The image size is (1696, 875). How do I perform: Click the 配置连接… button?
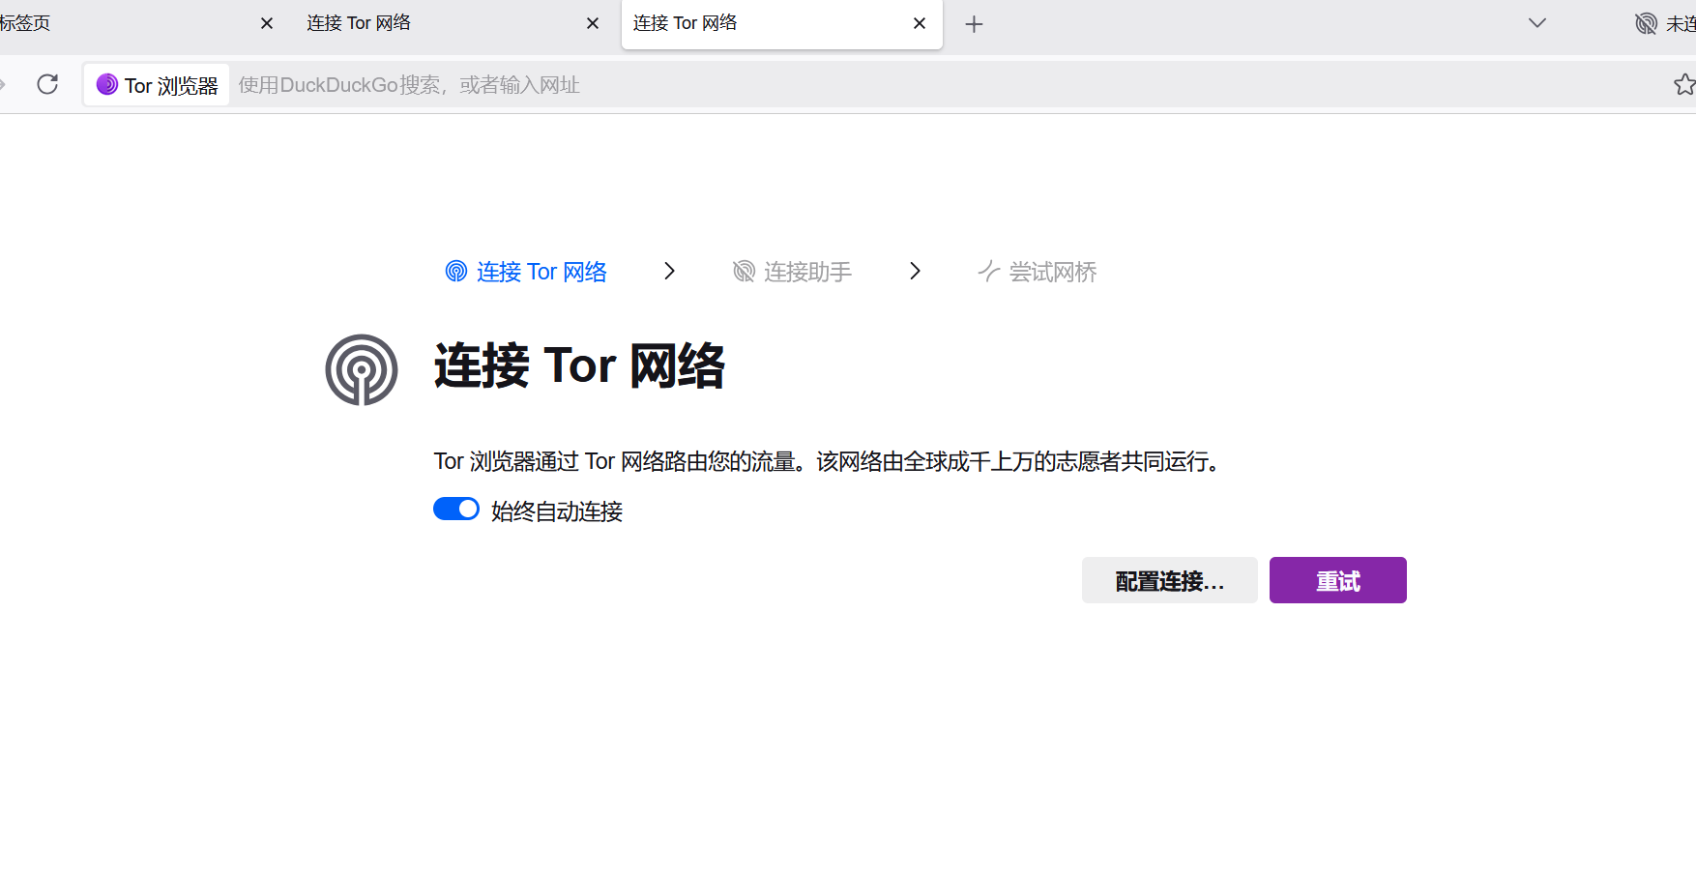1170,580
